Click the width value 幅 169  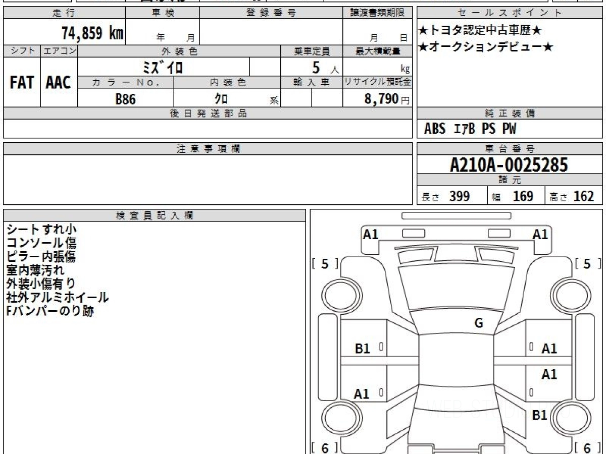[513, 197]
